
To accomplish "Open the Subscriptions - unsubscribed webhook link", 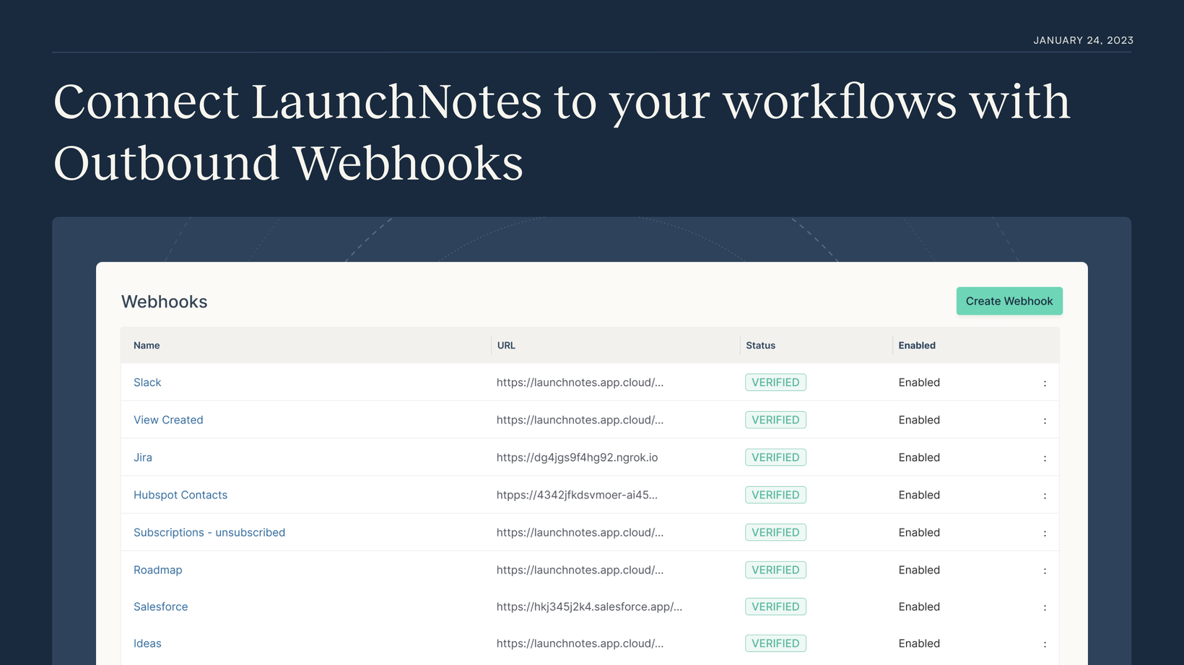I will [209, 532].
